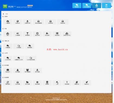Select the stacked database icon tile

(47, 83)
